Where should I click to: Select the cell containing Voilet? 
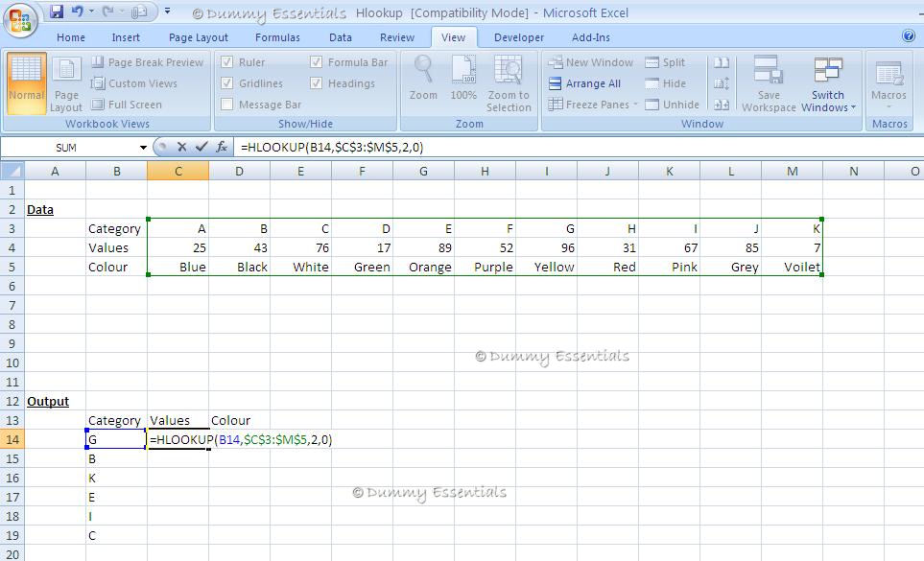tap(792, 268)
